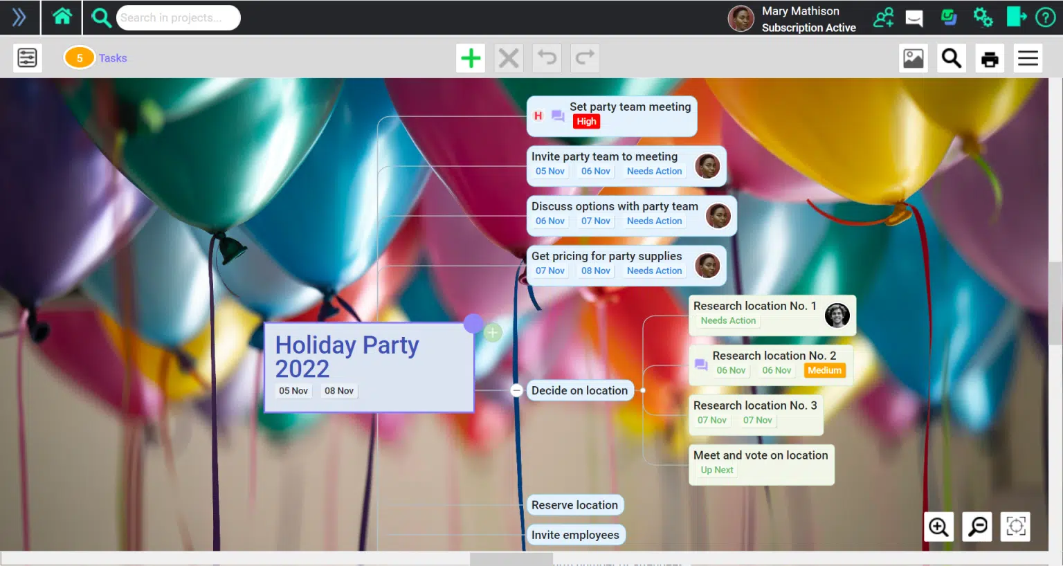Open the help question mark icon
Image resolution: width=1063 pixels, height=566 pixels.
[x=1045, y=17]
